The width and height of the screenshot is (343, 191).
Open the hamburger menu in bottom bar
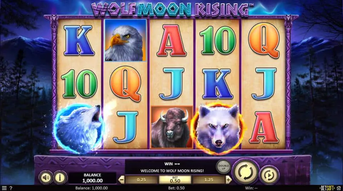tap(4, 188)
